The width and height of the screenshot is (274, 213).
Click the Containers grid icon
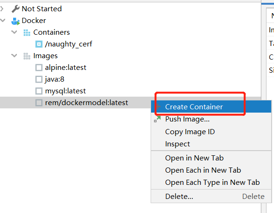click(27, 32)
